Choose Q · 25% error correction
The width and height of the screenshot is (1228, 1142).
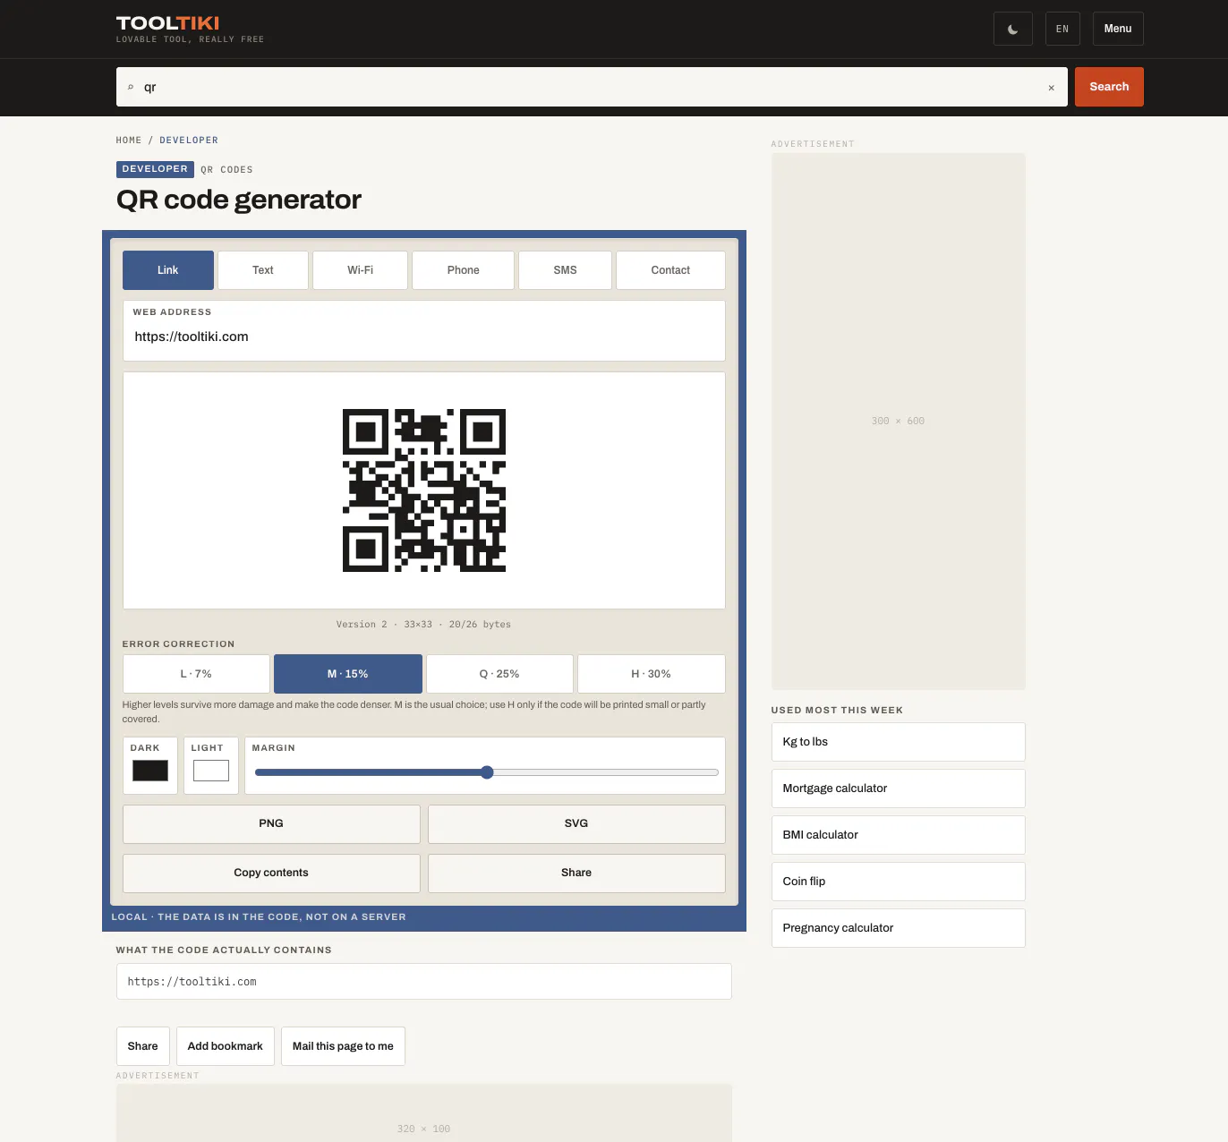point(499,674)
